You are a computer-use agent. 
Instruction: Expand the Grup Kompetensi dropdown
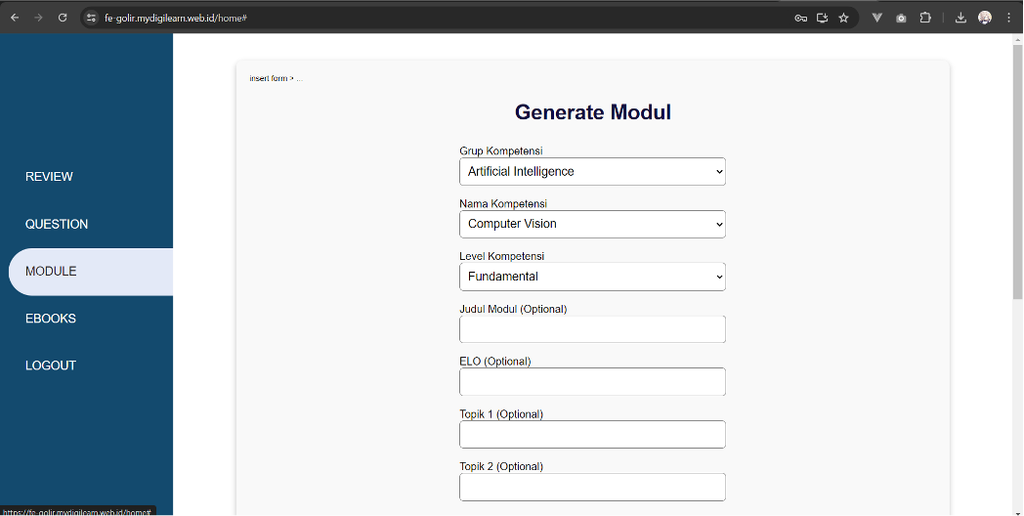[592, 171]
